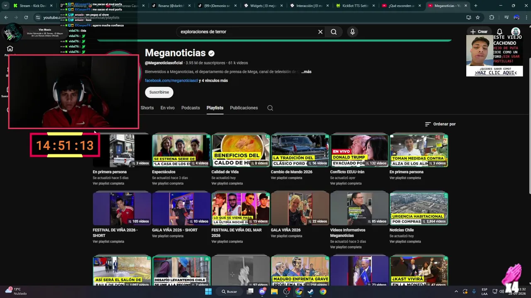Open Steam from the taskbar

(311, 291)
